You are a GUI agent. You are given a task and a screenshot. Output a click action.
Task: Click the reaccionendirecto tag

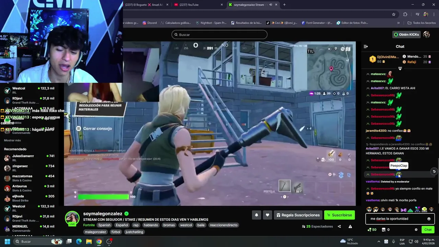224,225
